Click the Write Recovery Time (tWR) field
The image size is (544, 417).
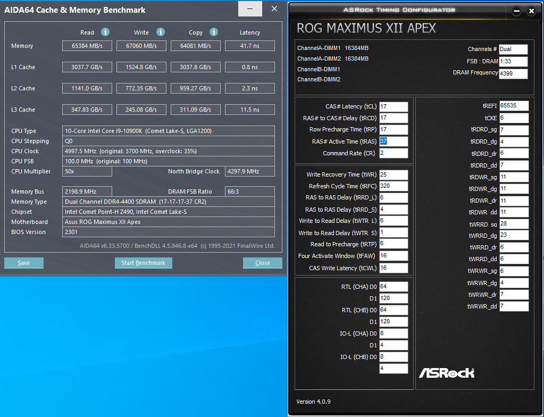pyautogui.click(x=394, y=175)
